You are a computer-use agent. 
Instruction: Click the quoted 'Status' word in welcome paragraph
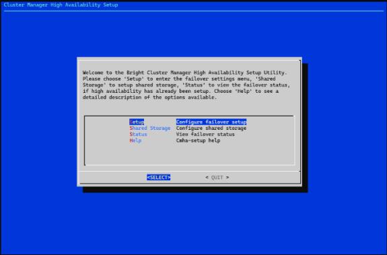[x=194, y=85]
